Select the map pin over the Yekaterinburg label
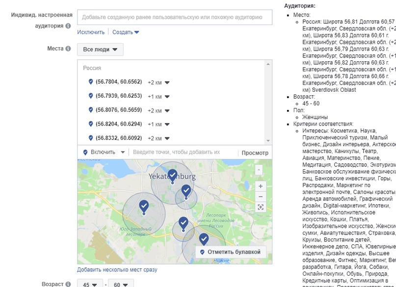The image size is (396, 287). coord(173,176)
